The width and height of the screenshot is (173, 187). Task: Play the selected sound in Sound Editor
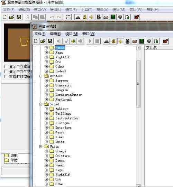click(90, 41)
